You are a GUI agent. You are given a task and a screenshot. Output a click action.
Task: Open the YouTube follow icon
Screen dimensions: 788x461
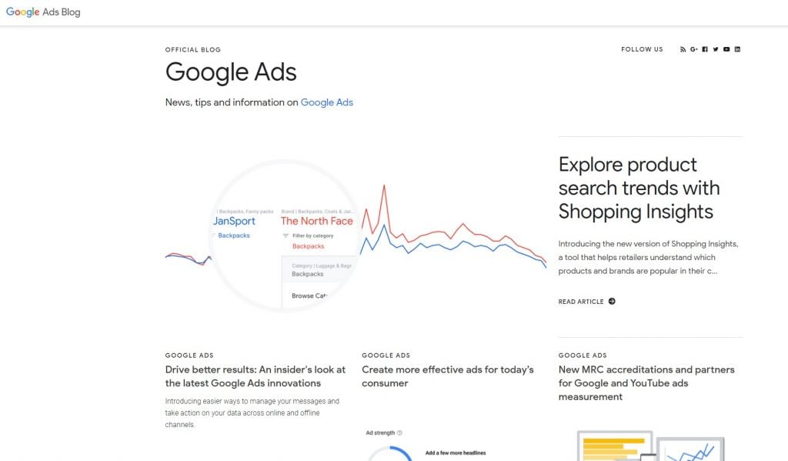click(x=726, y=49)
